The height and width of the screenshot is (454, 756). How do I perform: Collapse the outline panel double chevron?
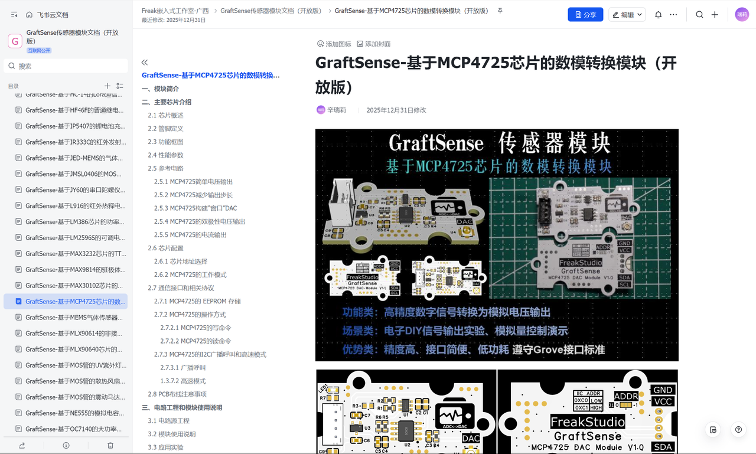pos(145,62)
